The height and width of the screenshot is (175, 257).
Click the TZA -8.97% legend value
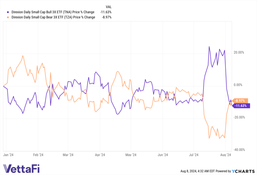[107, 17]
